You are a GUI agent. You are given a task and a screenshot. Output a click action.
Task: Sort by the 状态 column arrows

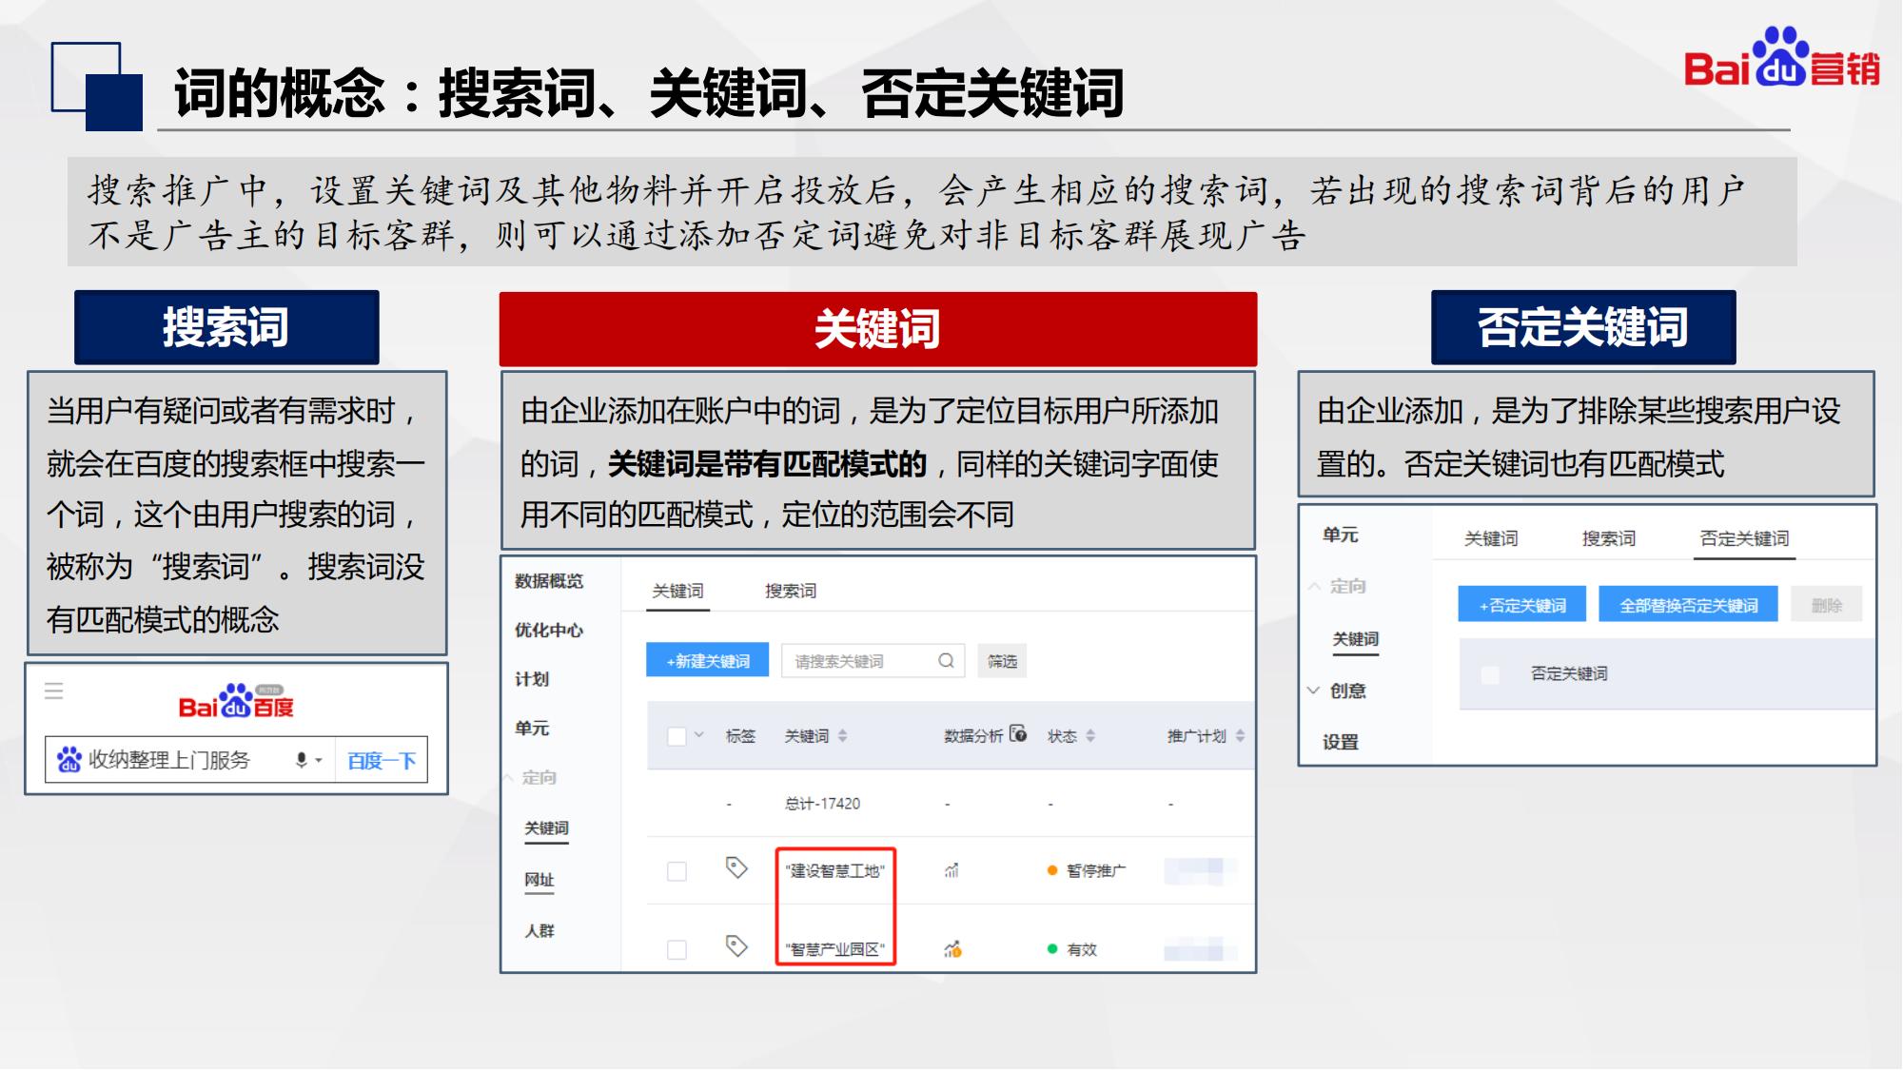(1090, 735)
